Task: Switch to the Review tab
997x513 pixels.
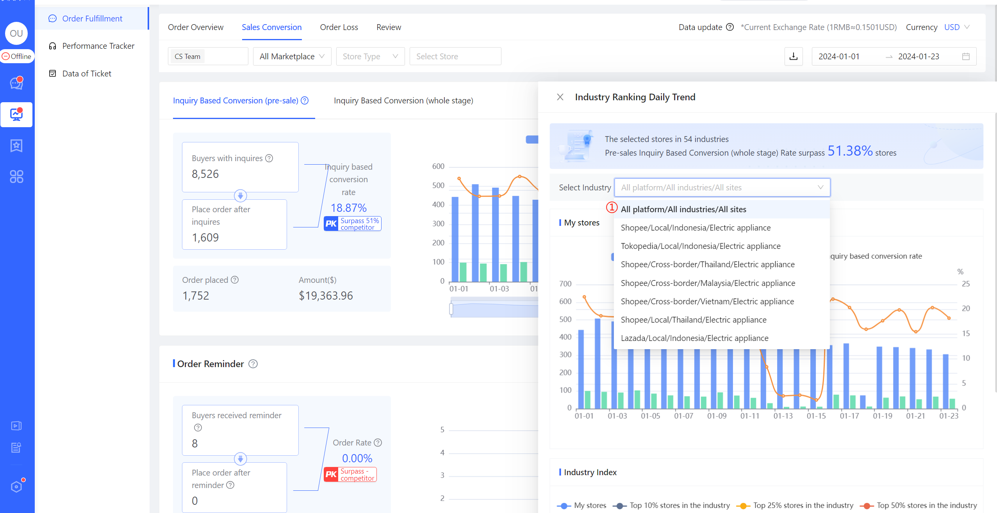Action: (x=389, y=27)
